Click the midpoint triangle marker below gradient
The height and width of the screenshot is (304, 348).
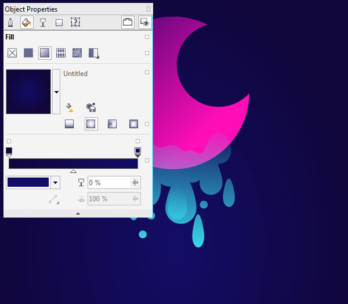pos(73,171)
